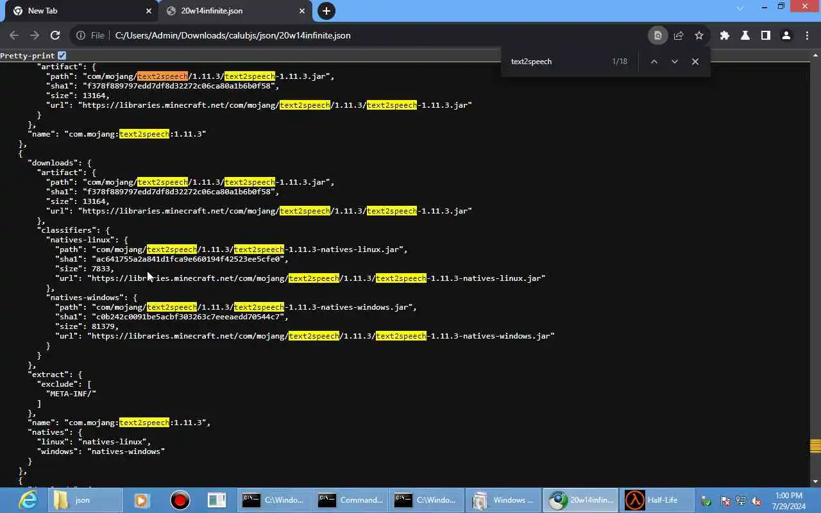This screenshot has width=821, height=513.
Task: Open the media player taskbar icon
Action: [x=142, y=500]
